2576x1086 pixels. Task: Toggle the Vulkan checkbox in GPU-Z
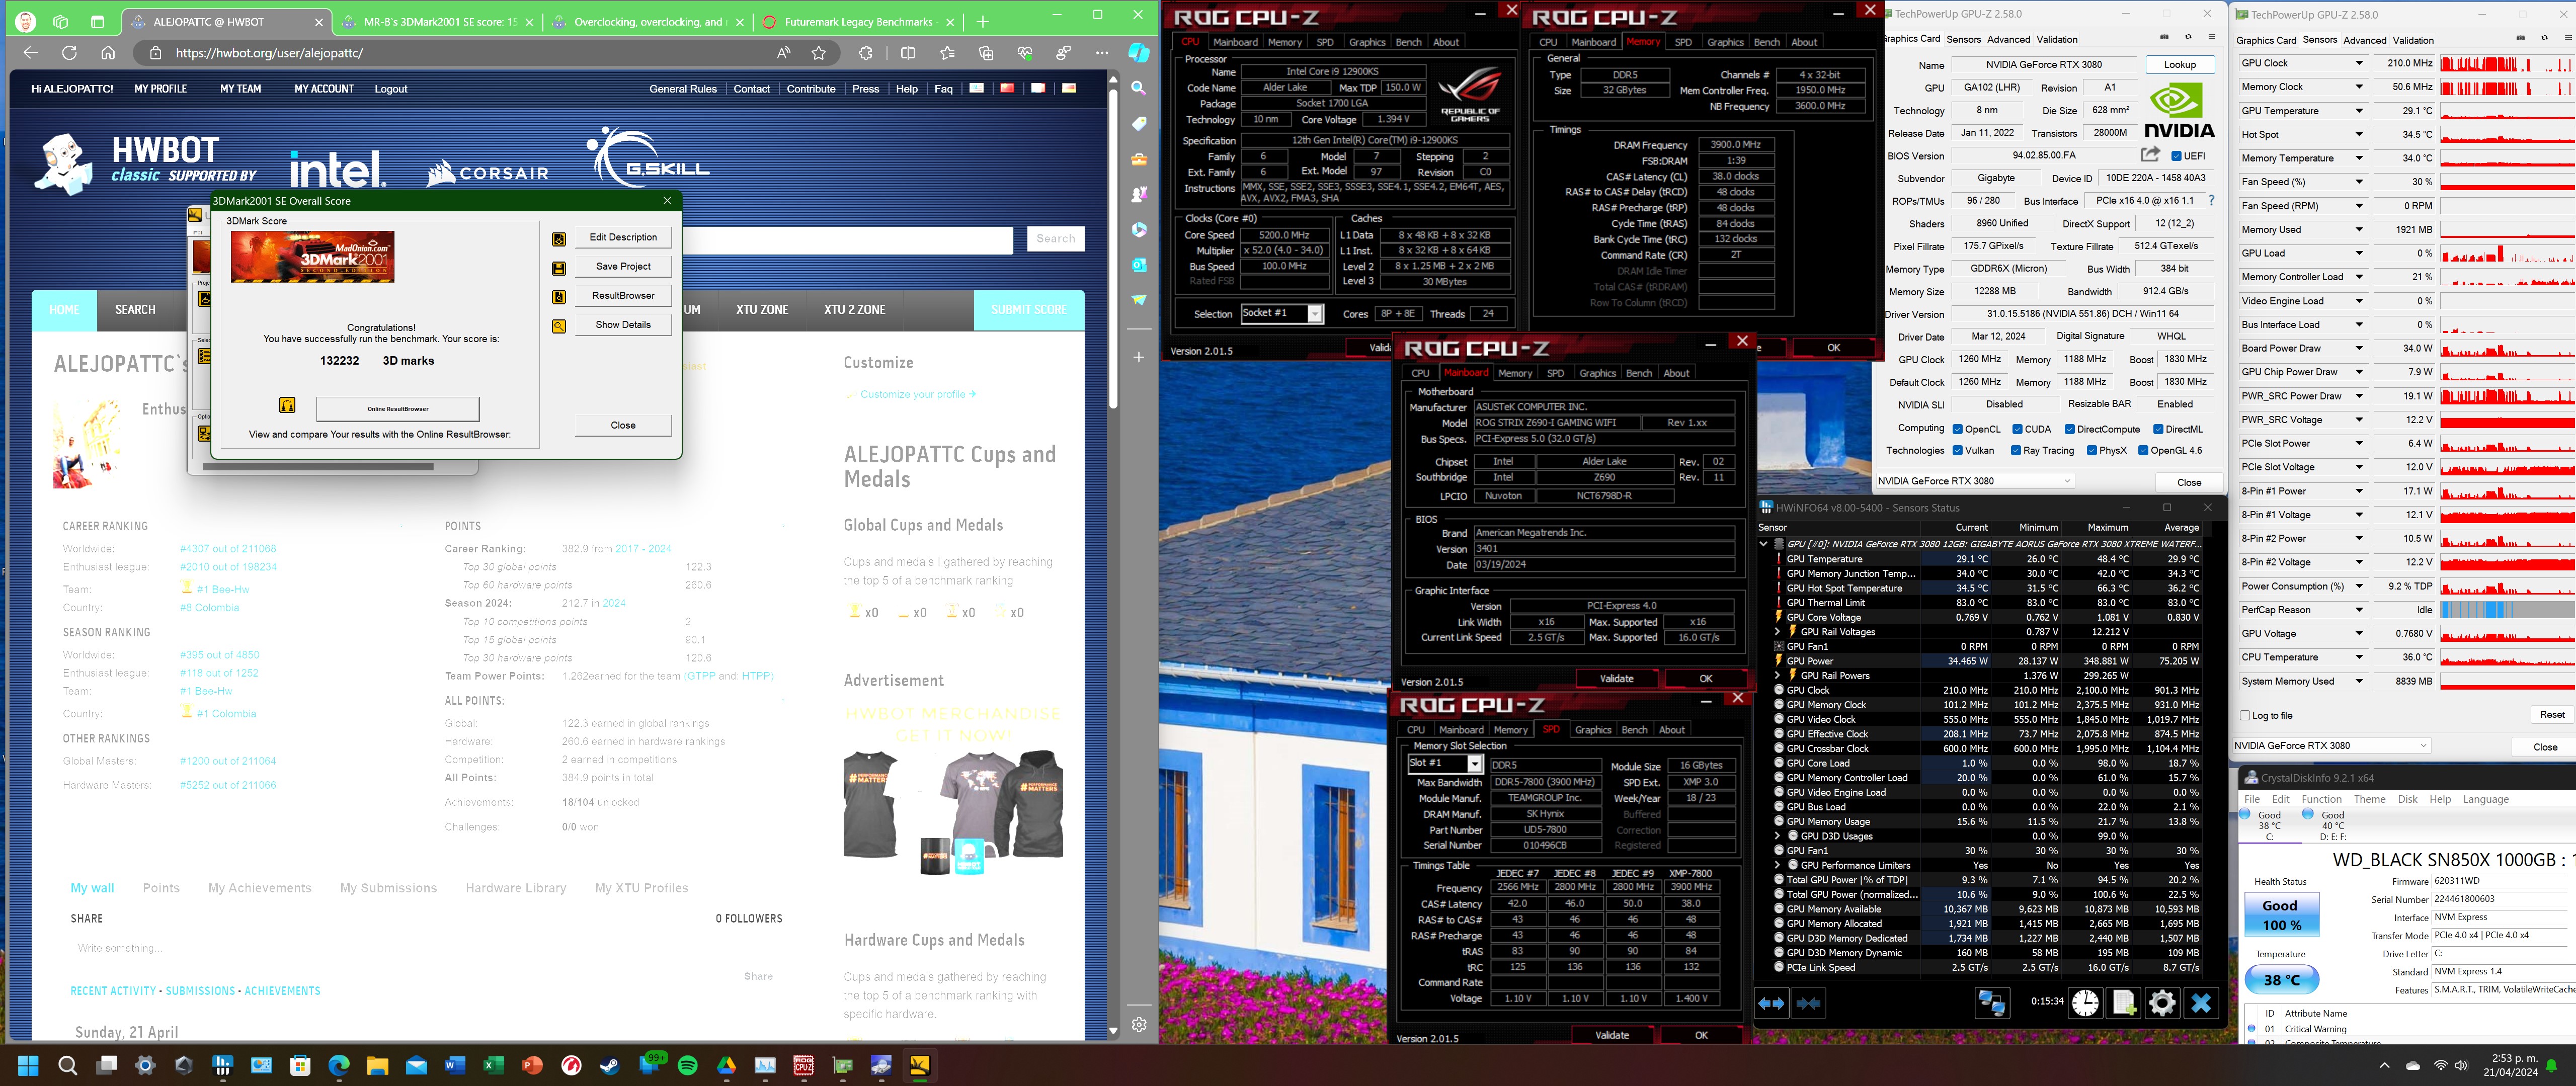tap(1957, 450)
